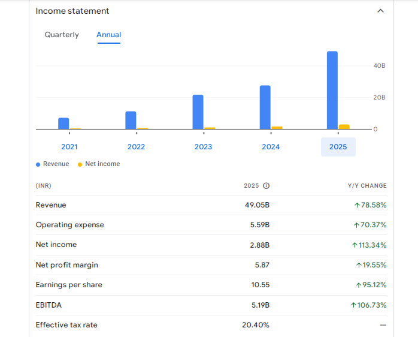
Task: Select the Annual tab
Action: [109, 35]
